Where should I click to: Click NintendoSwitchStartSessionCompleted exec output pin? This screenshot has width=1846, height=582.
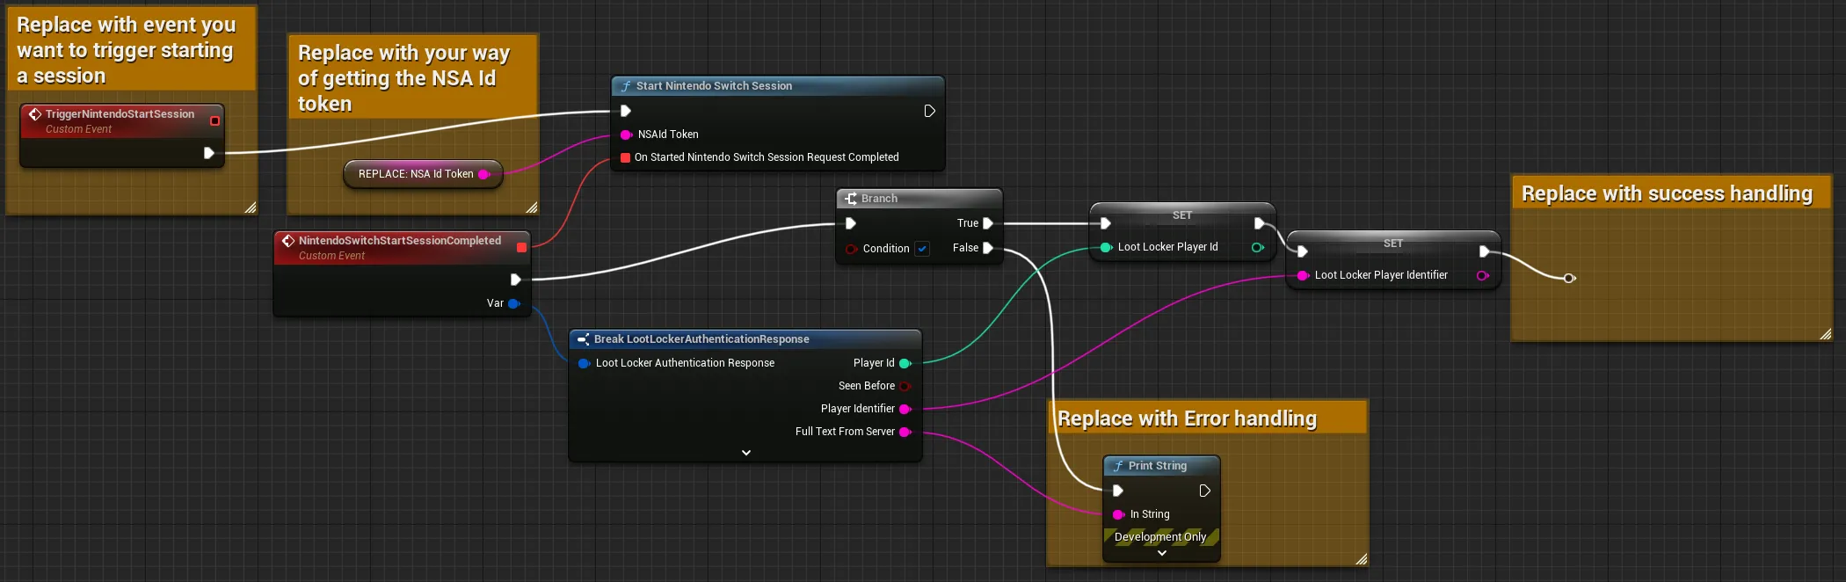coord(516,280)
